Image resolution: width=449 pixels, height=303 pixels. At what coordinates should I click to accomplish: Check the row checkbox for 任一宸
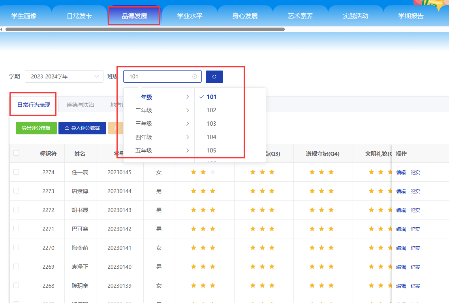point(16,172)
